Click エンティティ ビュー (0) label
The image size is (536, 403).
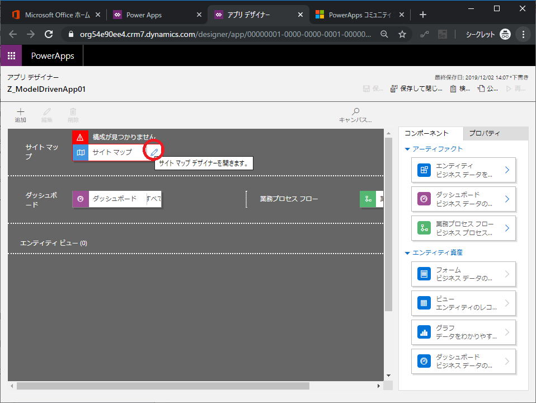pos(54,243)
